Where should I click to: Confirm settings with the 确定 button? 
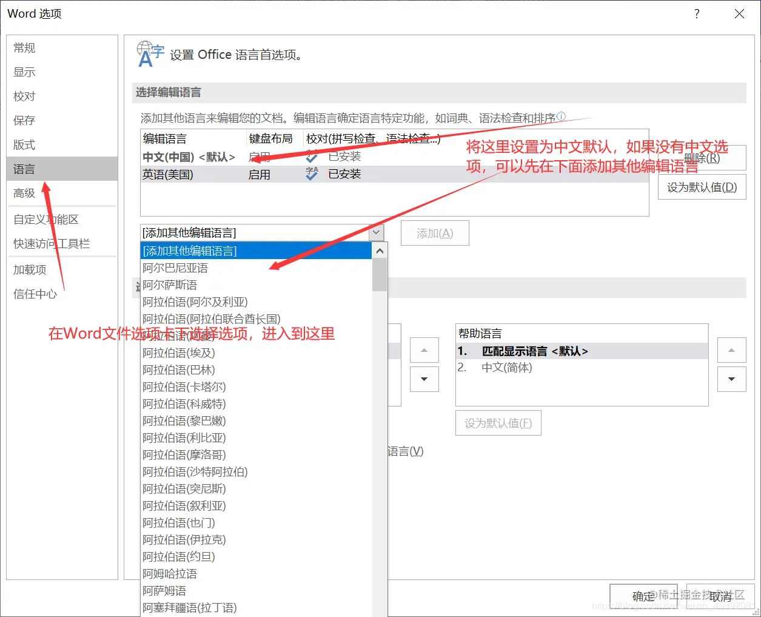coord(643,596)
